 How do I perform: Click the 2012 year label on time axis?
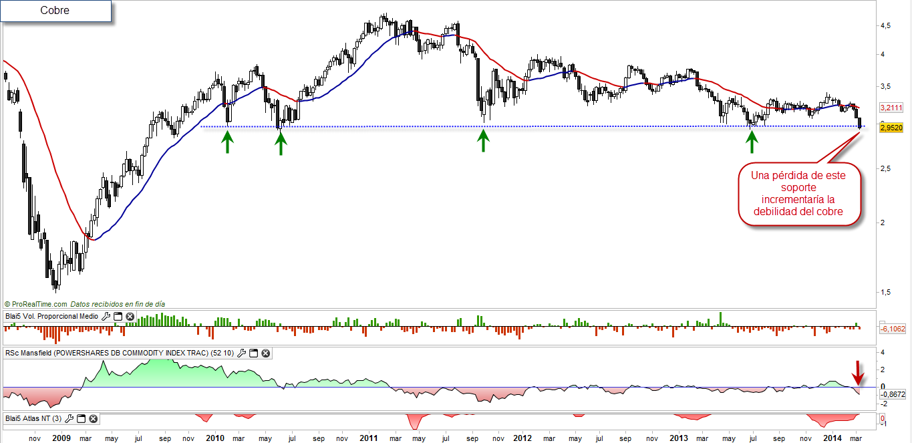tap(523, 438)
